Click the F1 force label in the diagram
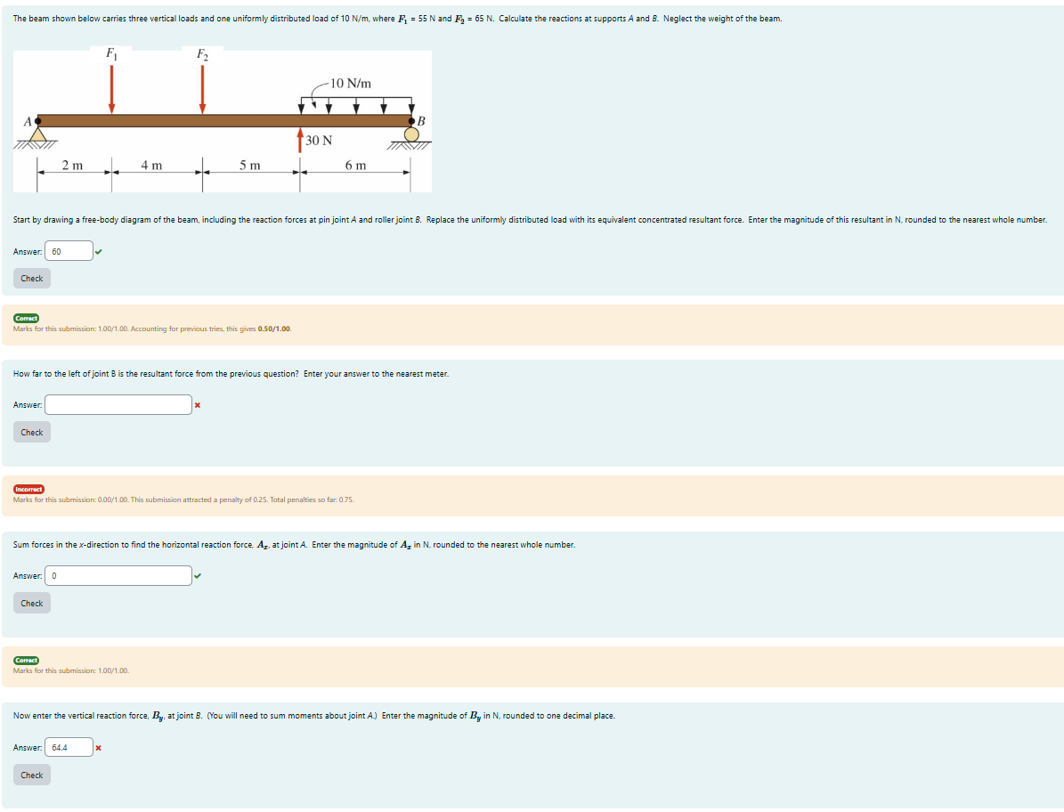This screenshot has width=1064, height=812. pyautogui.click(x=111, y=53)
